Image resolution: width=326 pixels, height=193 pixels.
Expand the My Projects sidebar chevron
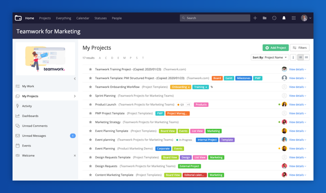(75, 96)
